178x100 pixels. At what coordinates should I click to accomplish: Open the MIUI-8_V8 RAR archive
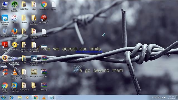pos(44,73)
